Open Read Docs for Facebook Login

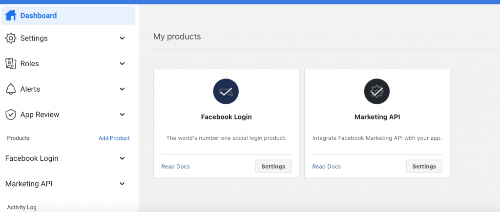(x=176, y=167)
